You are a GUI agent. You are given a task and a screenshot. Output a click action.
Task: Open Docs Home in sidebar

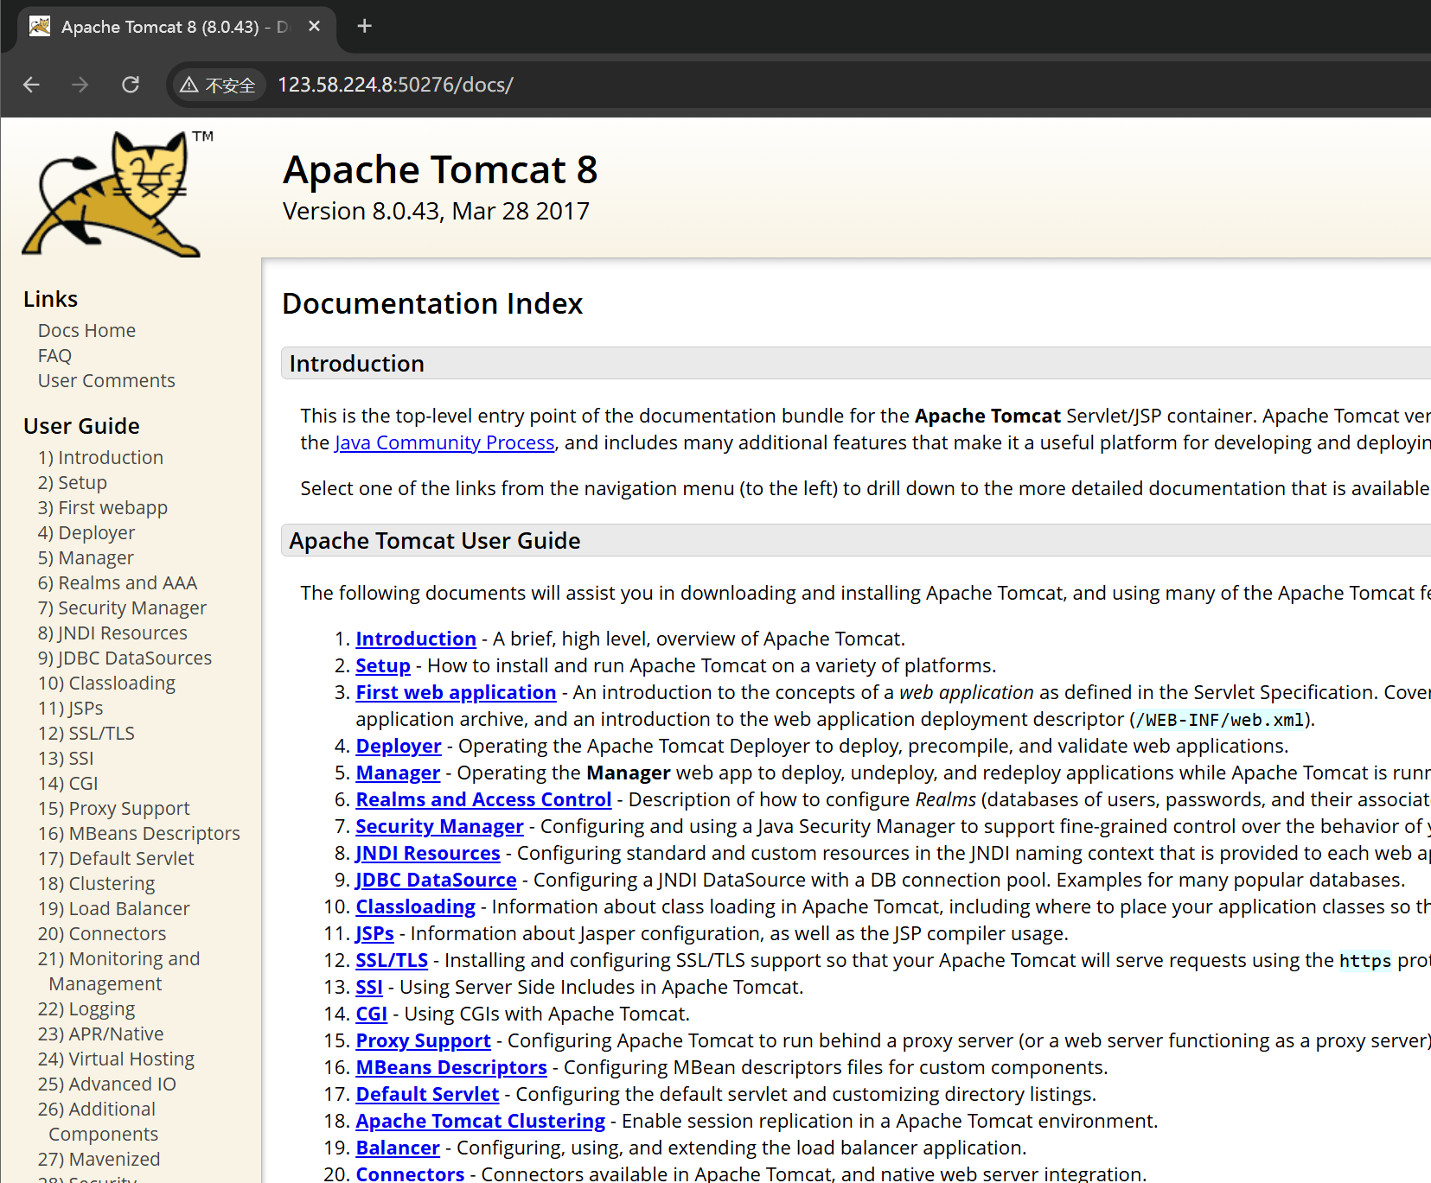pos(86,330)
